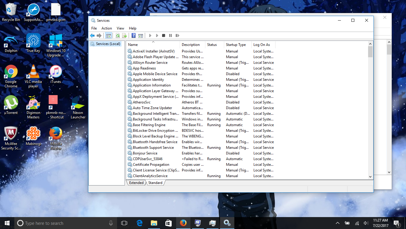
Task: Click the Refresh icon on the toolbar
Action: pos(118,35)
